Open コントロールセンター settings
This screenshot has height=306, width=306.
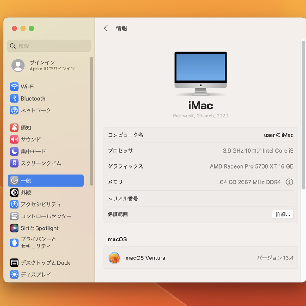(x=46, y=216)
